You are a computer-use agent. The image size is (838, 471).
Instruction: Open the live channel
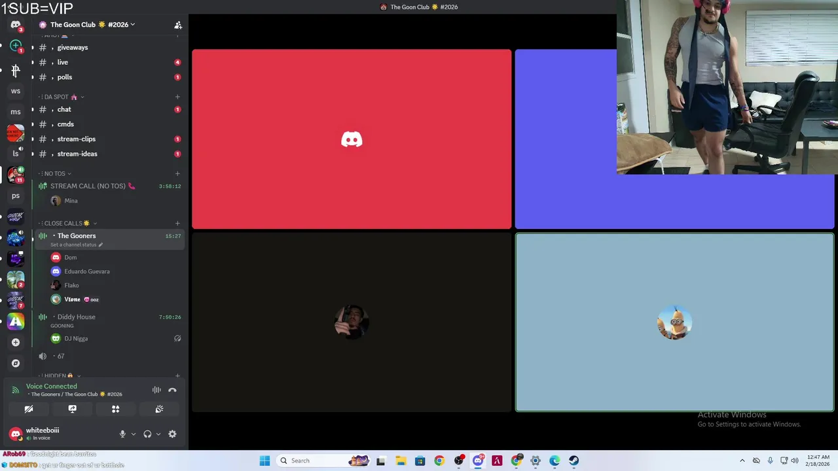coord(109,62)
